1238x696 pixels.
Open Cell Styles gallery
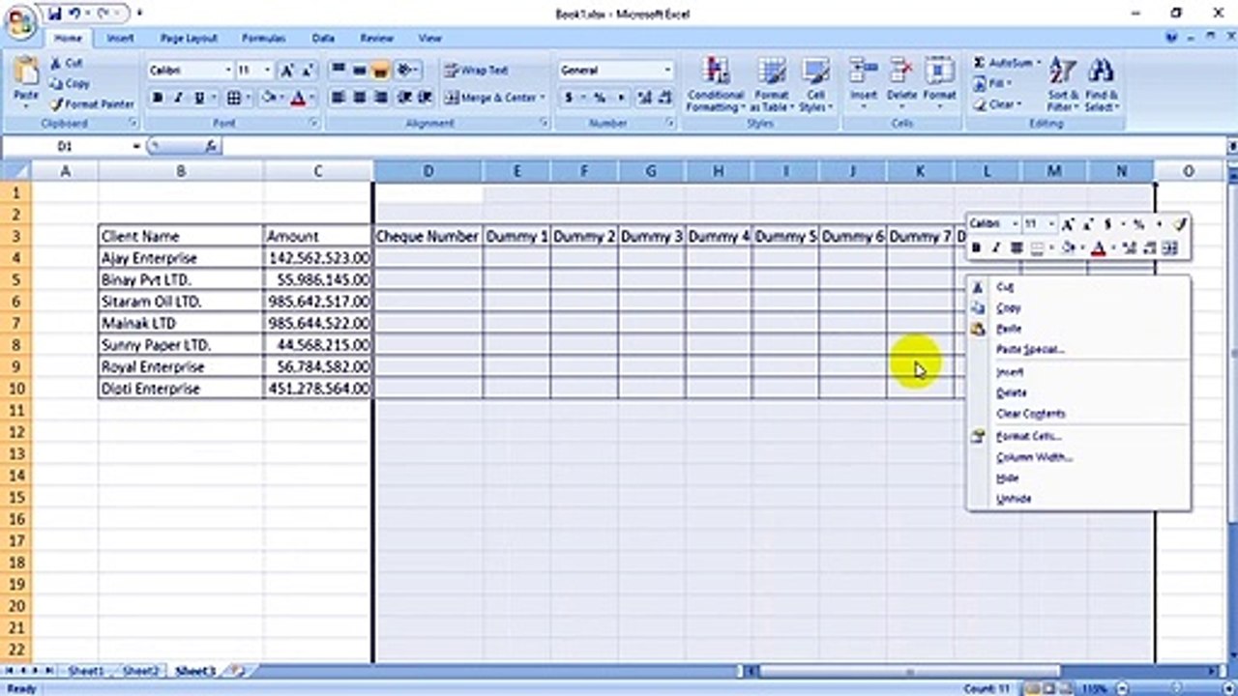click(815, 84)
